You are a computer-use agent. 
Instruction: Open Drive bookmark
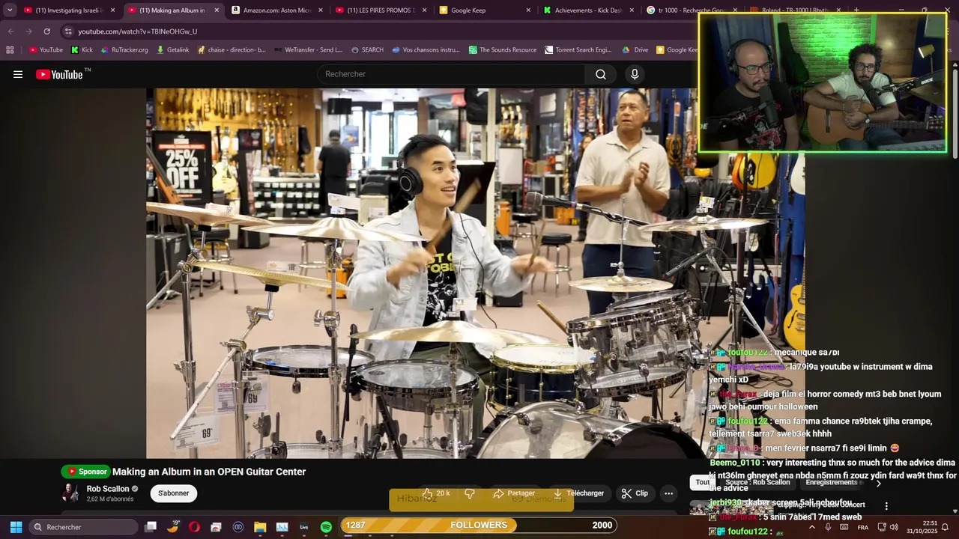click(x=635, y=50)
